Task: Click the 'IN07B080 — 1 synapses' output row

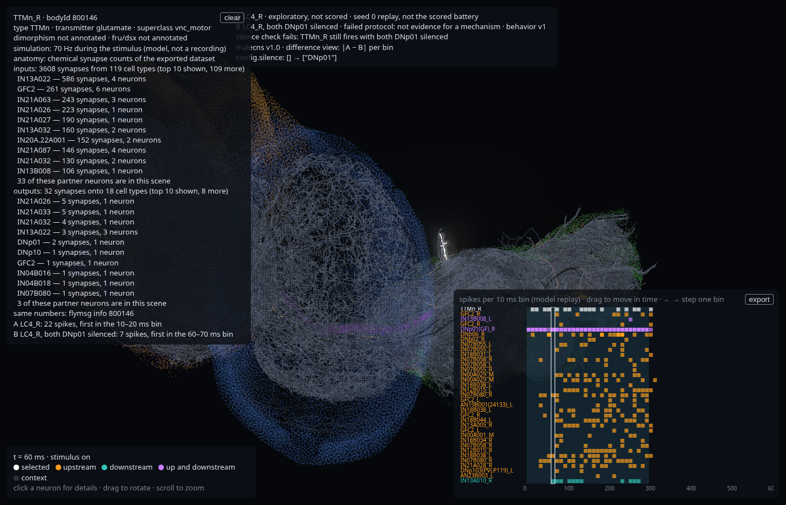Action: pyautogui.click(x=75, y=293)
